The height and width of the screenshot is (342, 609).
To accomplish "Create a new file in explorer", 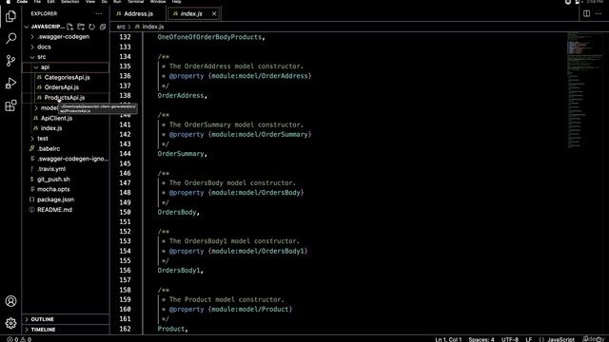I will click(69, 27).
